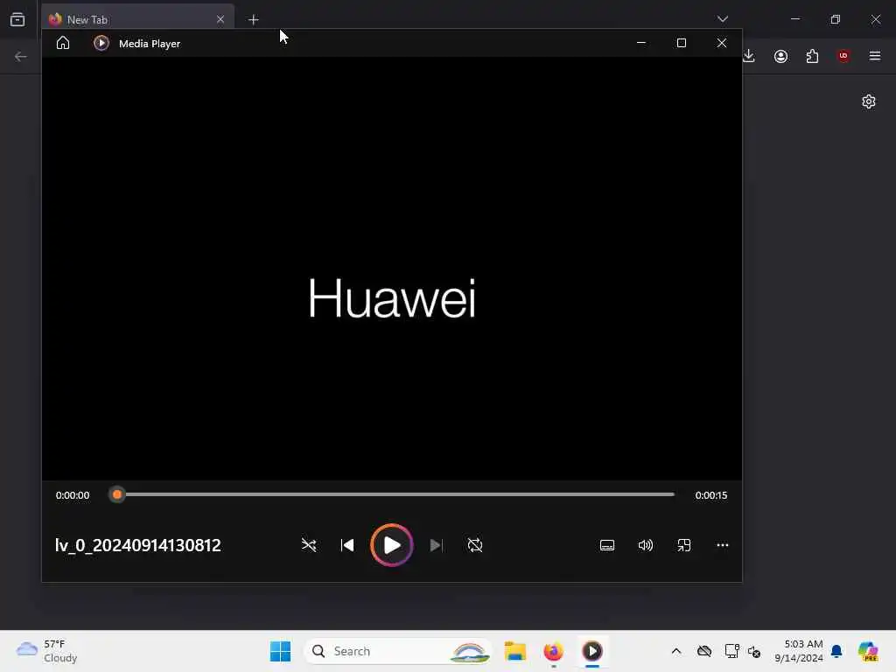Open File Explorer from taskbar

[514, 651]
